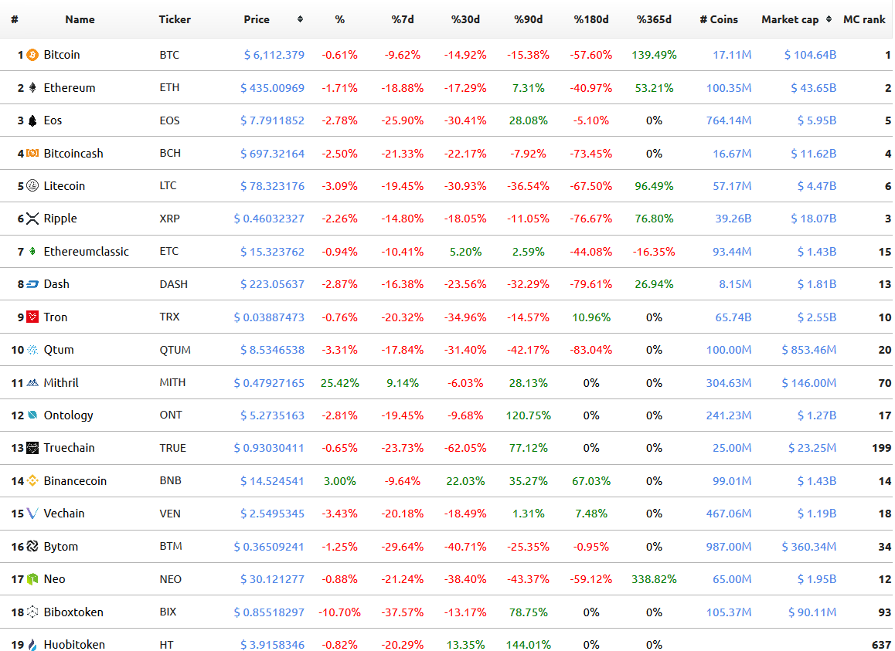Select the %365d column header
This screenshot has width=895, height=651.
(x=654, y=19)
